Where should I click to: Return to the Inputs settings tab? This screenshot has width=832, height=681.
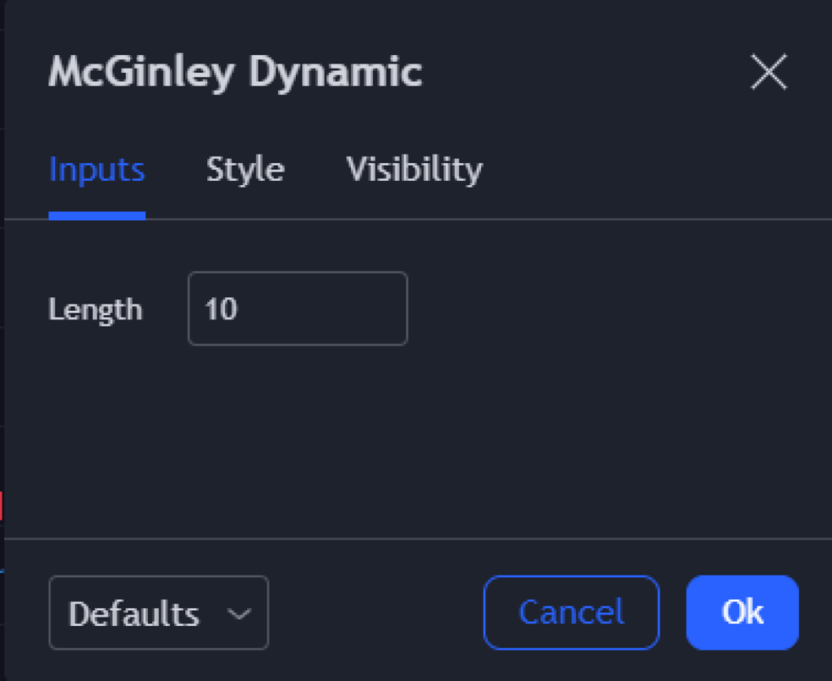pos(97,170)
